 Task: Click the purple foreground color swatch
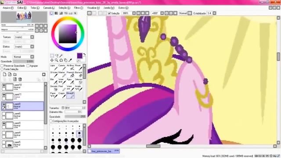point(79,56)
